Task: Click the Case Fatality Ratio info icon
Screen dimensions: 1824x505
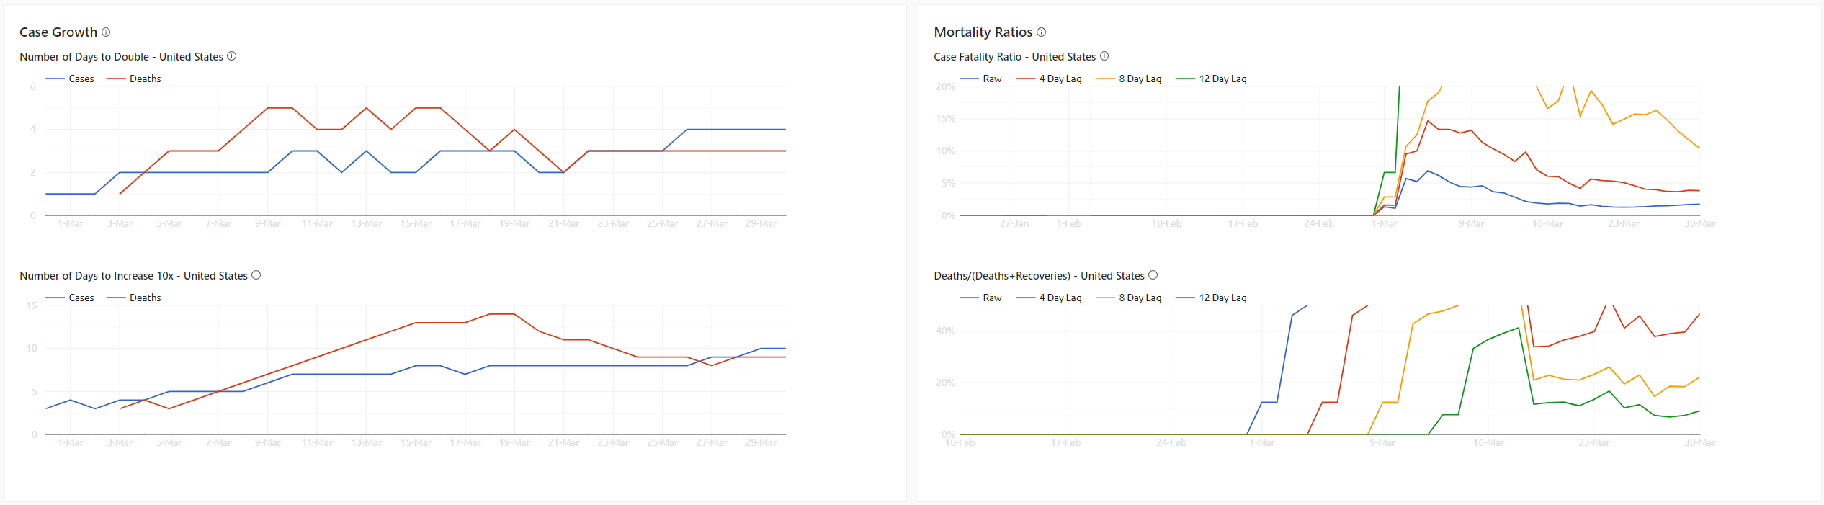Action: pos(1104,56)
